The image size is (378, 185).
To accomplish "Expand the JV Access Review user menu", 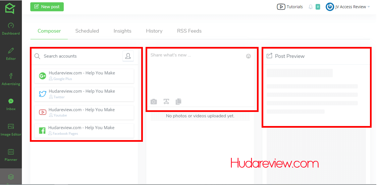I will point(348,7).
